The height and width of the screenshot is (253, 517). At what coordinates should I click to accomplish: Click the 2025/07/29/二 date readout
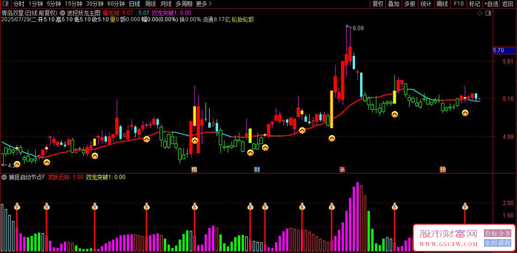(x=19, y=20)
